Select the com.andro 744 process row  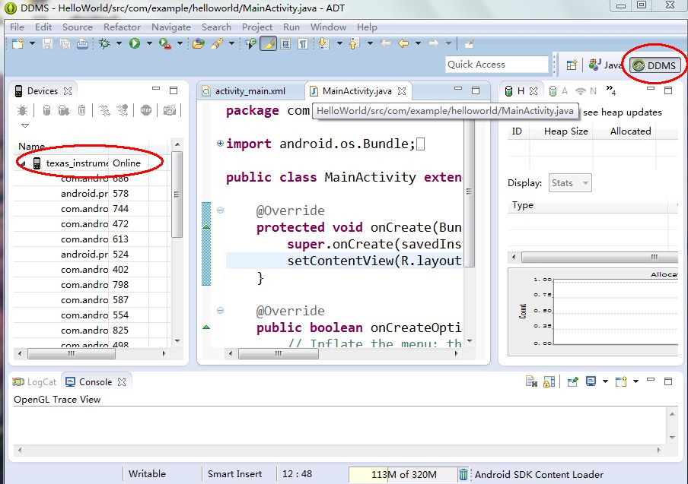click(x=91, y=209)
